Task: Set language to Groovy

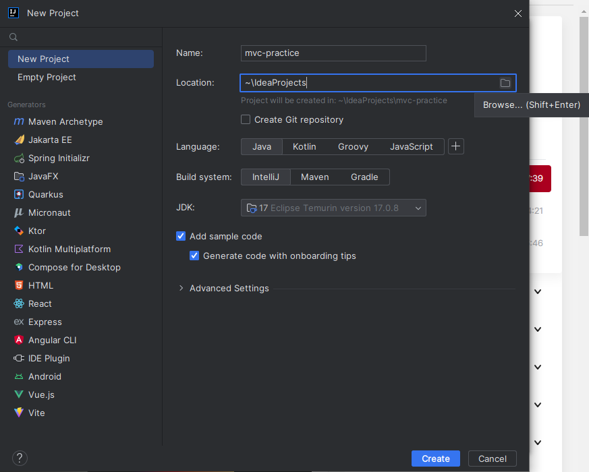Action: pyautogui.click(x=353, y=147)
